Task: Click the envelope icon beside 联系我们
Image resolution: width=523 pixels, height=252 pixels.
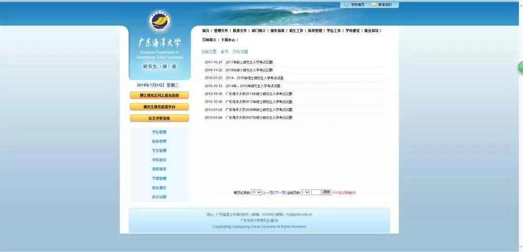Action: [x=373, y=5]
